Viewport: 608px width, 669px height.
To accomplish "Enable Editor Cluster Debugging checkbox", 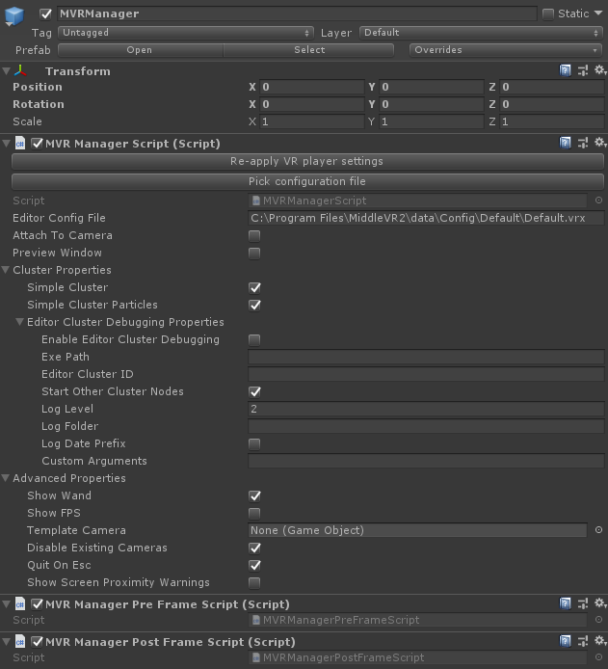I will pos(254,339).
